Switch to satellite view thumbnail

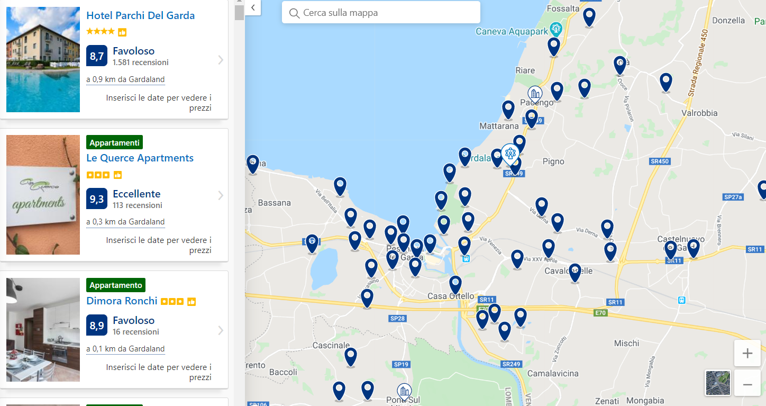click(718, 383)
